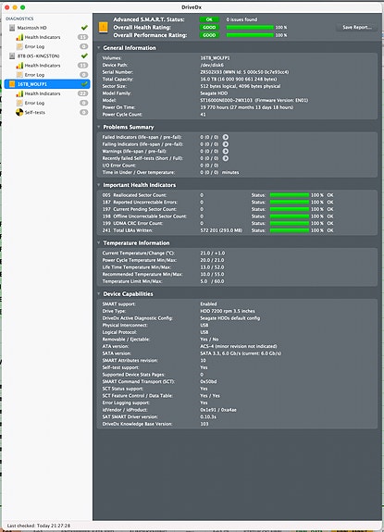Click arrow next to Recently failed Self-tests

[226, 158]
